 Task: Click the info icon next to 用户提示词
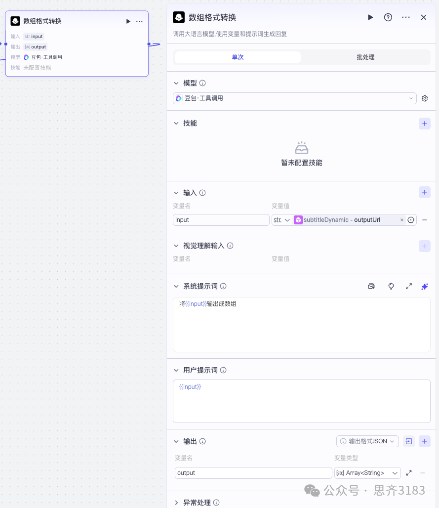[x=223, y=370]
